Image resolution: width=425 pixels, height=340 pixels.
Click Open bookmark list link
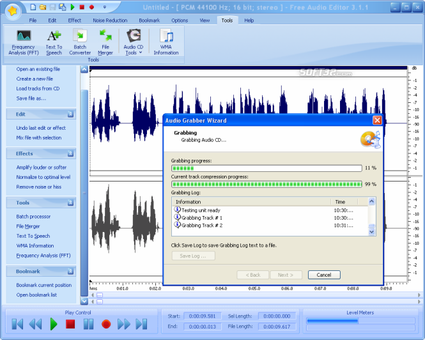click(36, 295)
